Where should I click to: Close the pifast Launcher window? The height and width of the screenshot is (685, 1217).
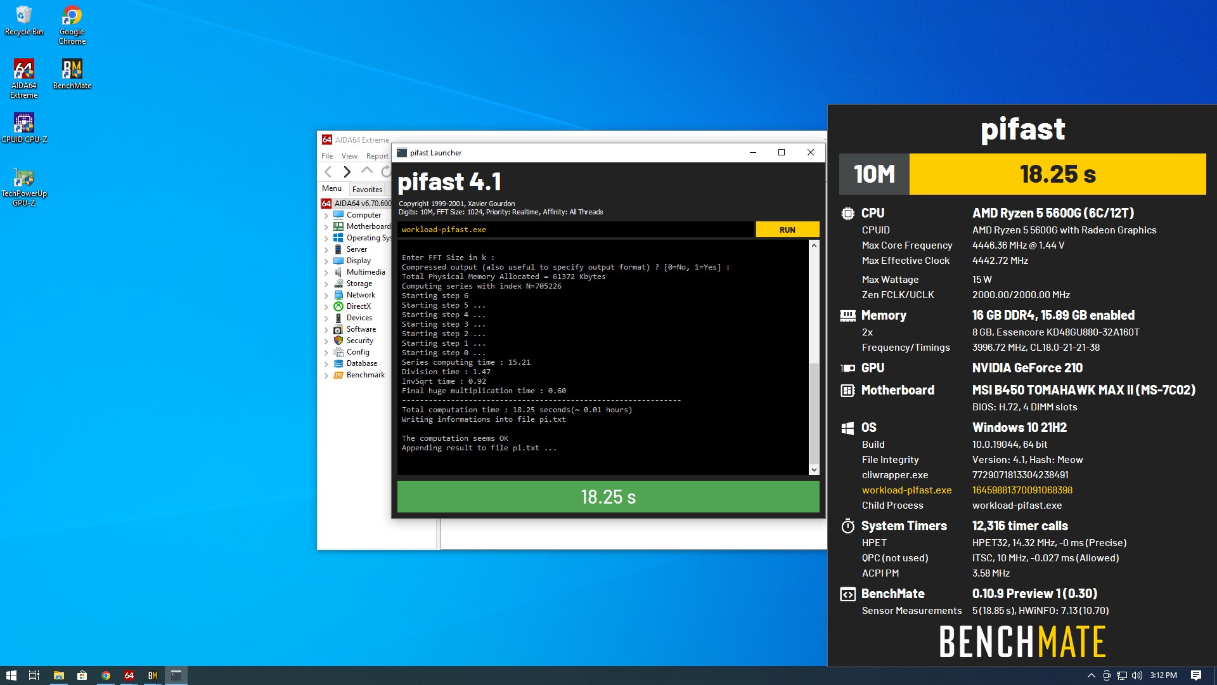(x=811, y=152)
